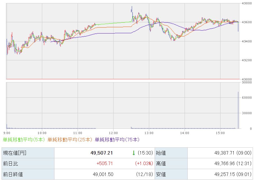
Task: Click the 12:00 time axis label
Action: tap(113, 133)
